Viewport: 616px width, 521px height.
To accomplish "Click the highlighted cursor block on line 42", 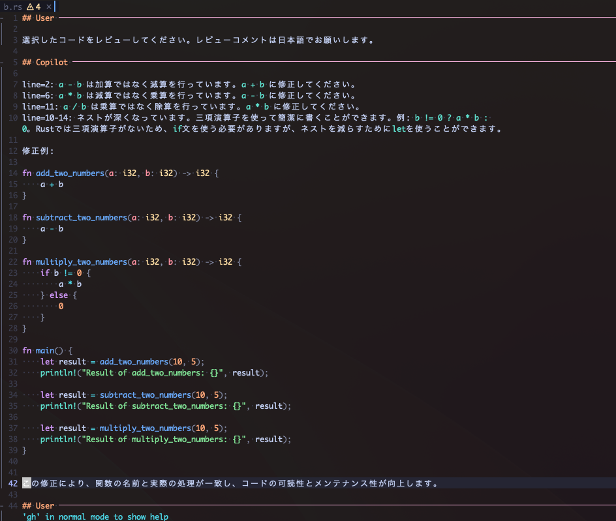I will [25, 483].
